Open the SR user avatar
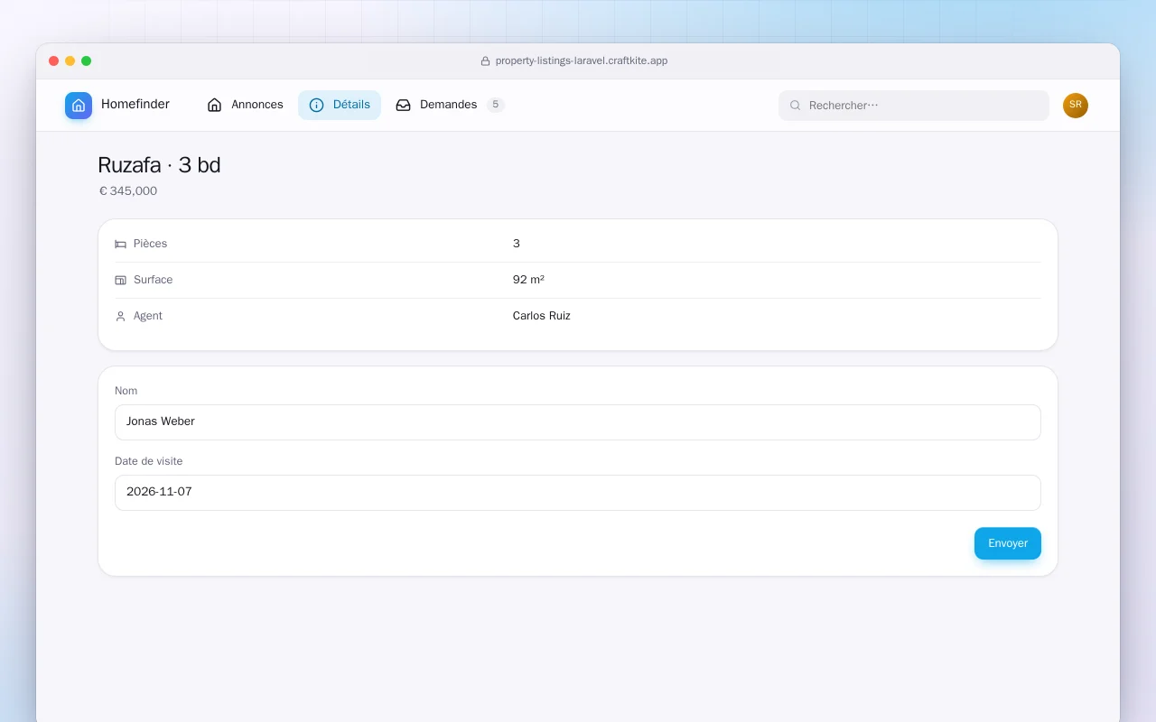Viewport: 1156px width, 722px height. coord(1076,106)
